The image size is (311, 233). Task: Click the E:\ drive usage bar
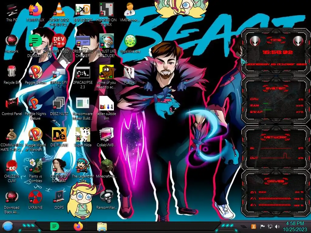pos(277,205)
